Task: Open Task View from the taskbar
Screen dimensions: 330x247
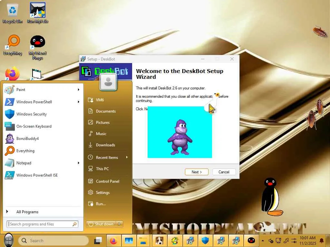Action: click(x=98, y=241)
